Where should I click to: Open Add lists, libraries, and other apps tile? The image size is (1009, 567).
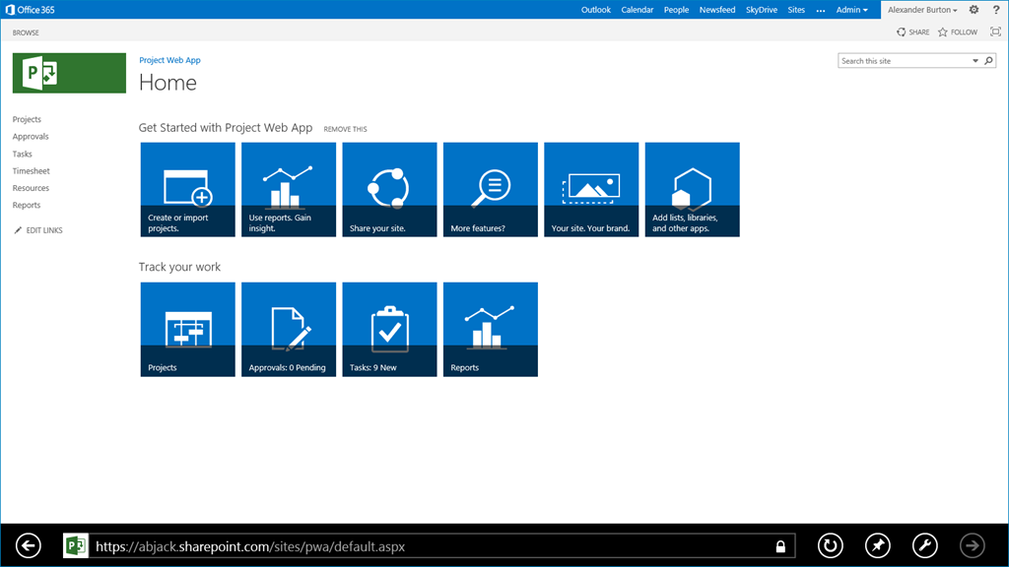coord(693,190)
